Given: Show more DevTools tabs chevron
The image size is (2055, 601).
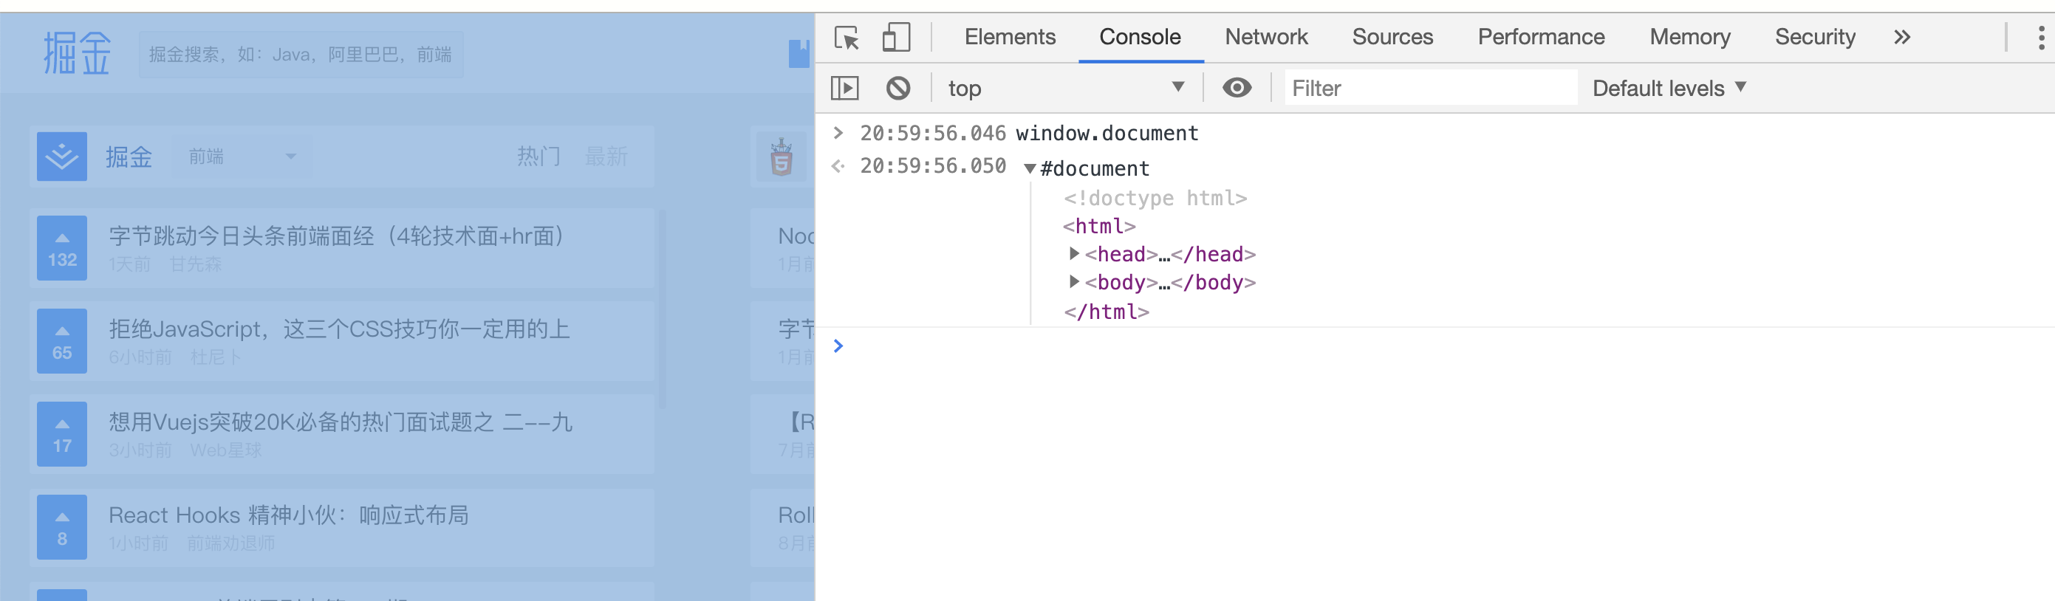Looking at the screenshot, I should [x=1902, y=37].
